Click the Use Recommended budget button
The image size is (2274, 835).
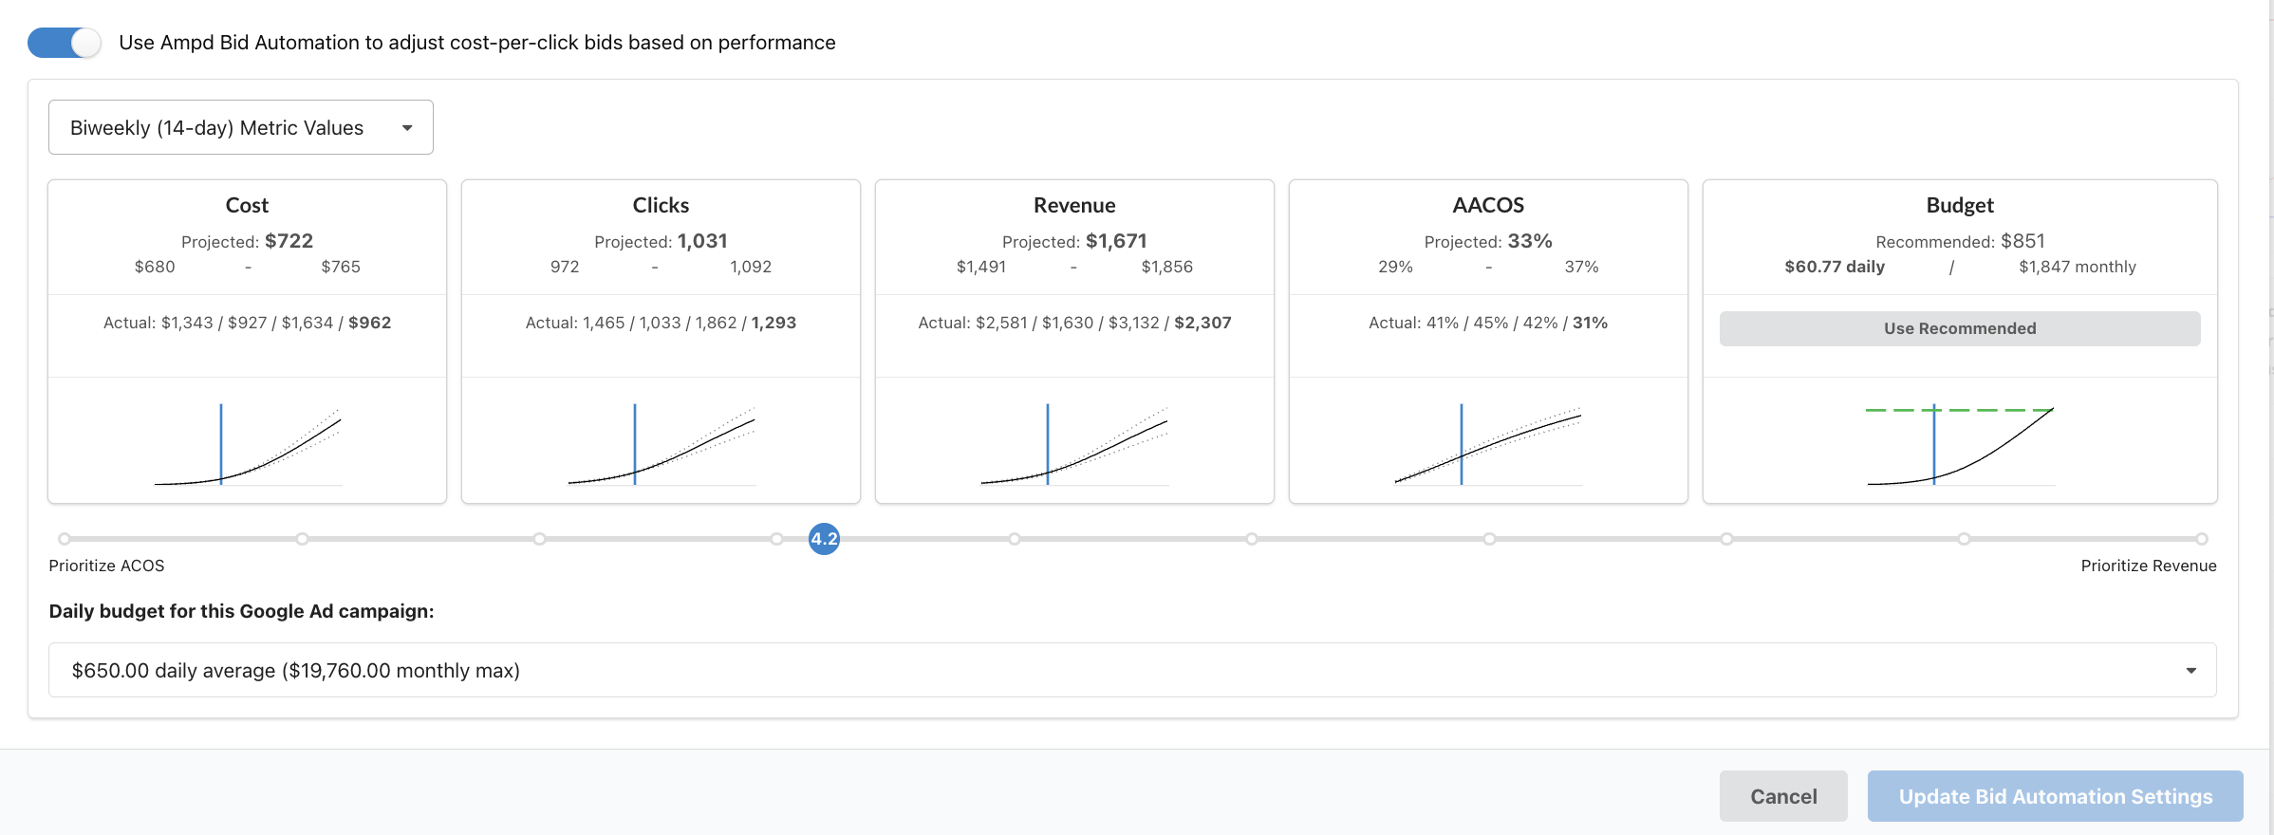[1960, 328]
